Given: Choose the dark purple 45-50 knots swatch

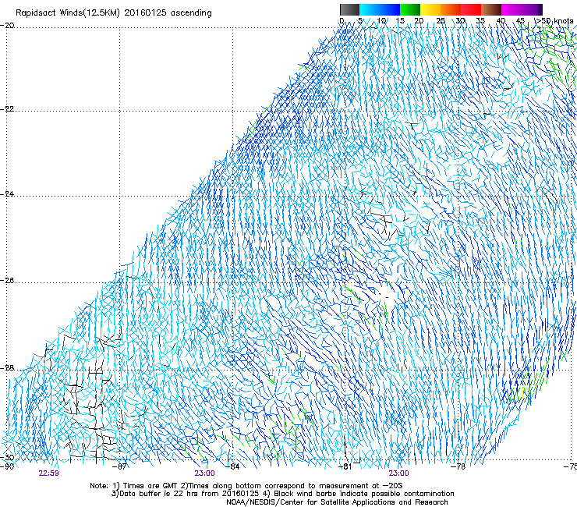Looking at the screenshot, I should [x=532, y=9].
